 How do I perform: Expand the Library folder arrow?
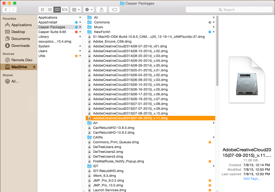coord(80,36)
